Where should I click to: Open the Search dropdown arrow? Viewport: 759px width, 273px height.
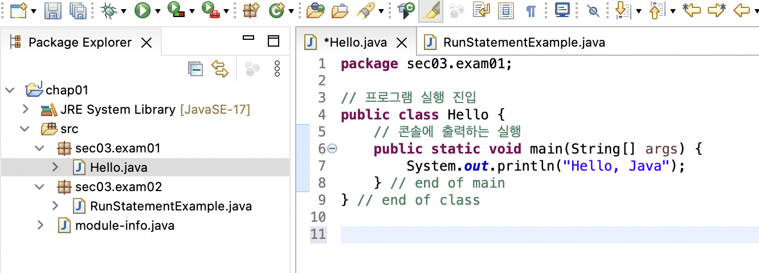(381, 11)
